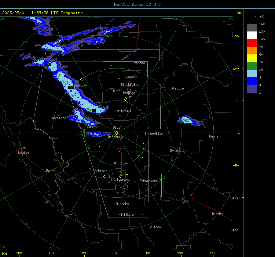Image resolution: width=275 pixels, height=257 pixels.
Task: Click the RedDeer city label
Action: coord(130,93)
